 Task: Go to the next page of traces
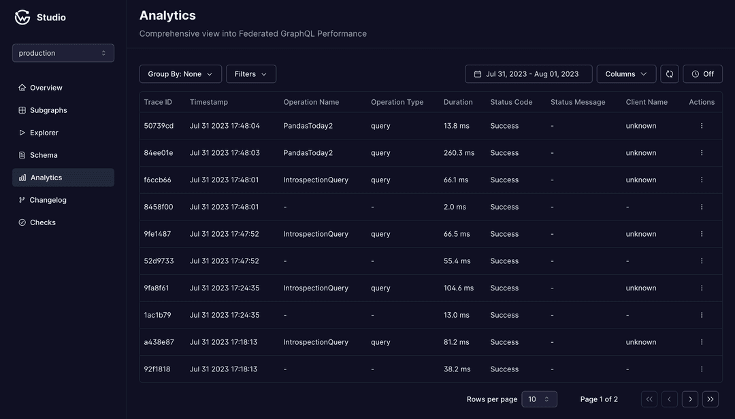[689, 399]
